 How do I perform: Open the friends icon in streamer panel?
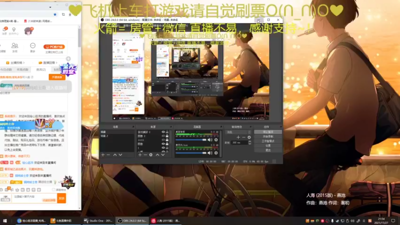[x=15, y=47]
